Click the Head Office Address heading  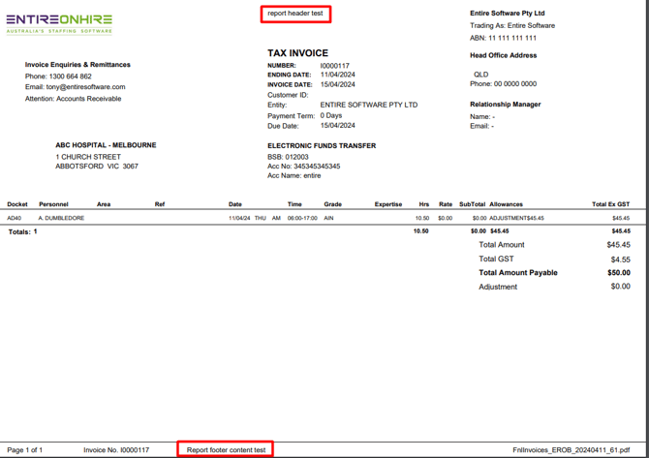tap(503, 55)
